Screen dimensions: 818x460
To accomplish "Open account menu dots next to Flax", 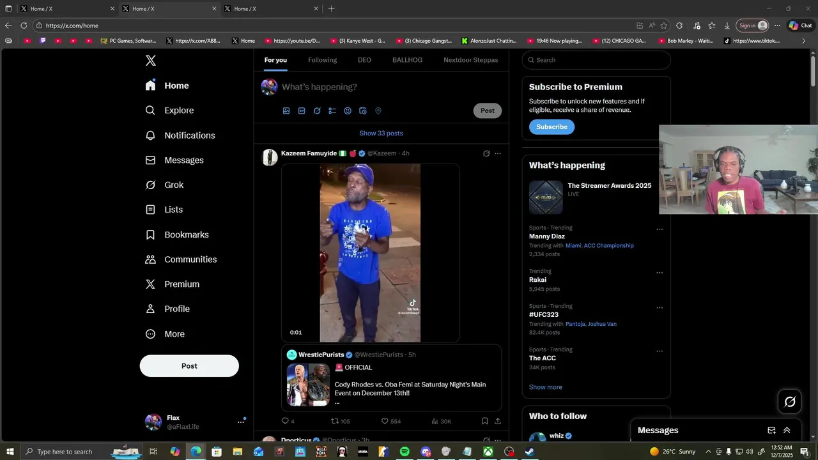I will 241,422.
